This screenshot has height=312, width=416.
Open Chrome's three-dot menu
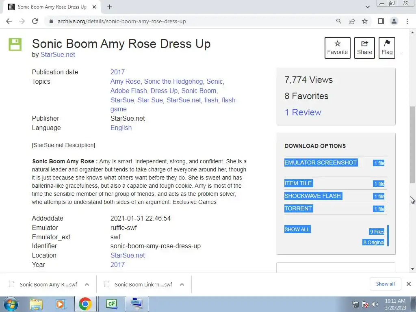pyautogui.click(x=407, y=21)
